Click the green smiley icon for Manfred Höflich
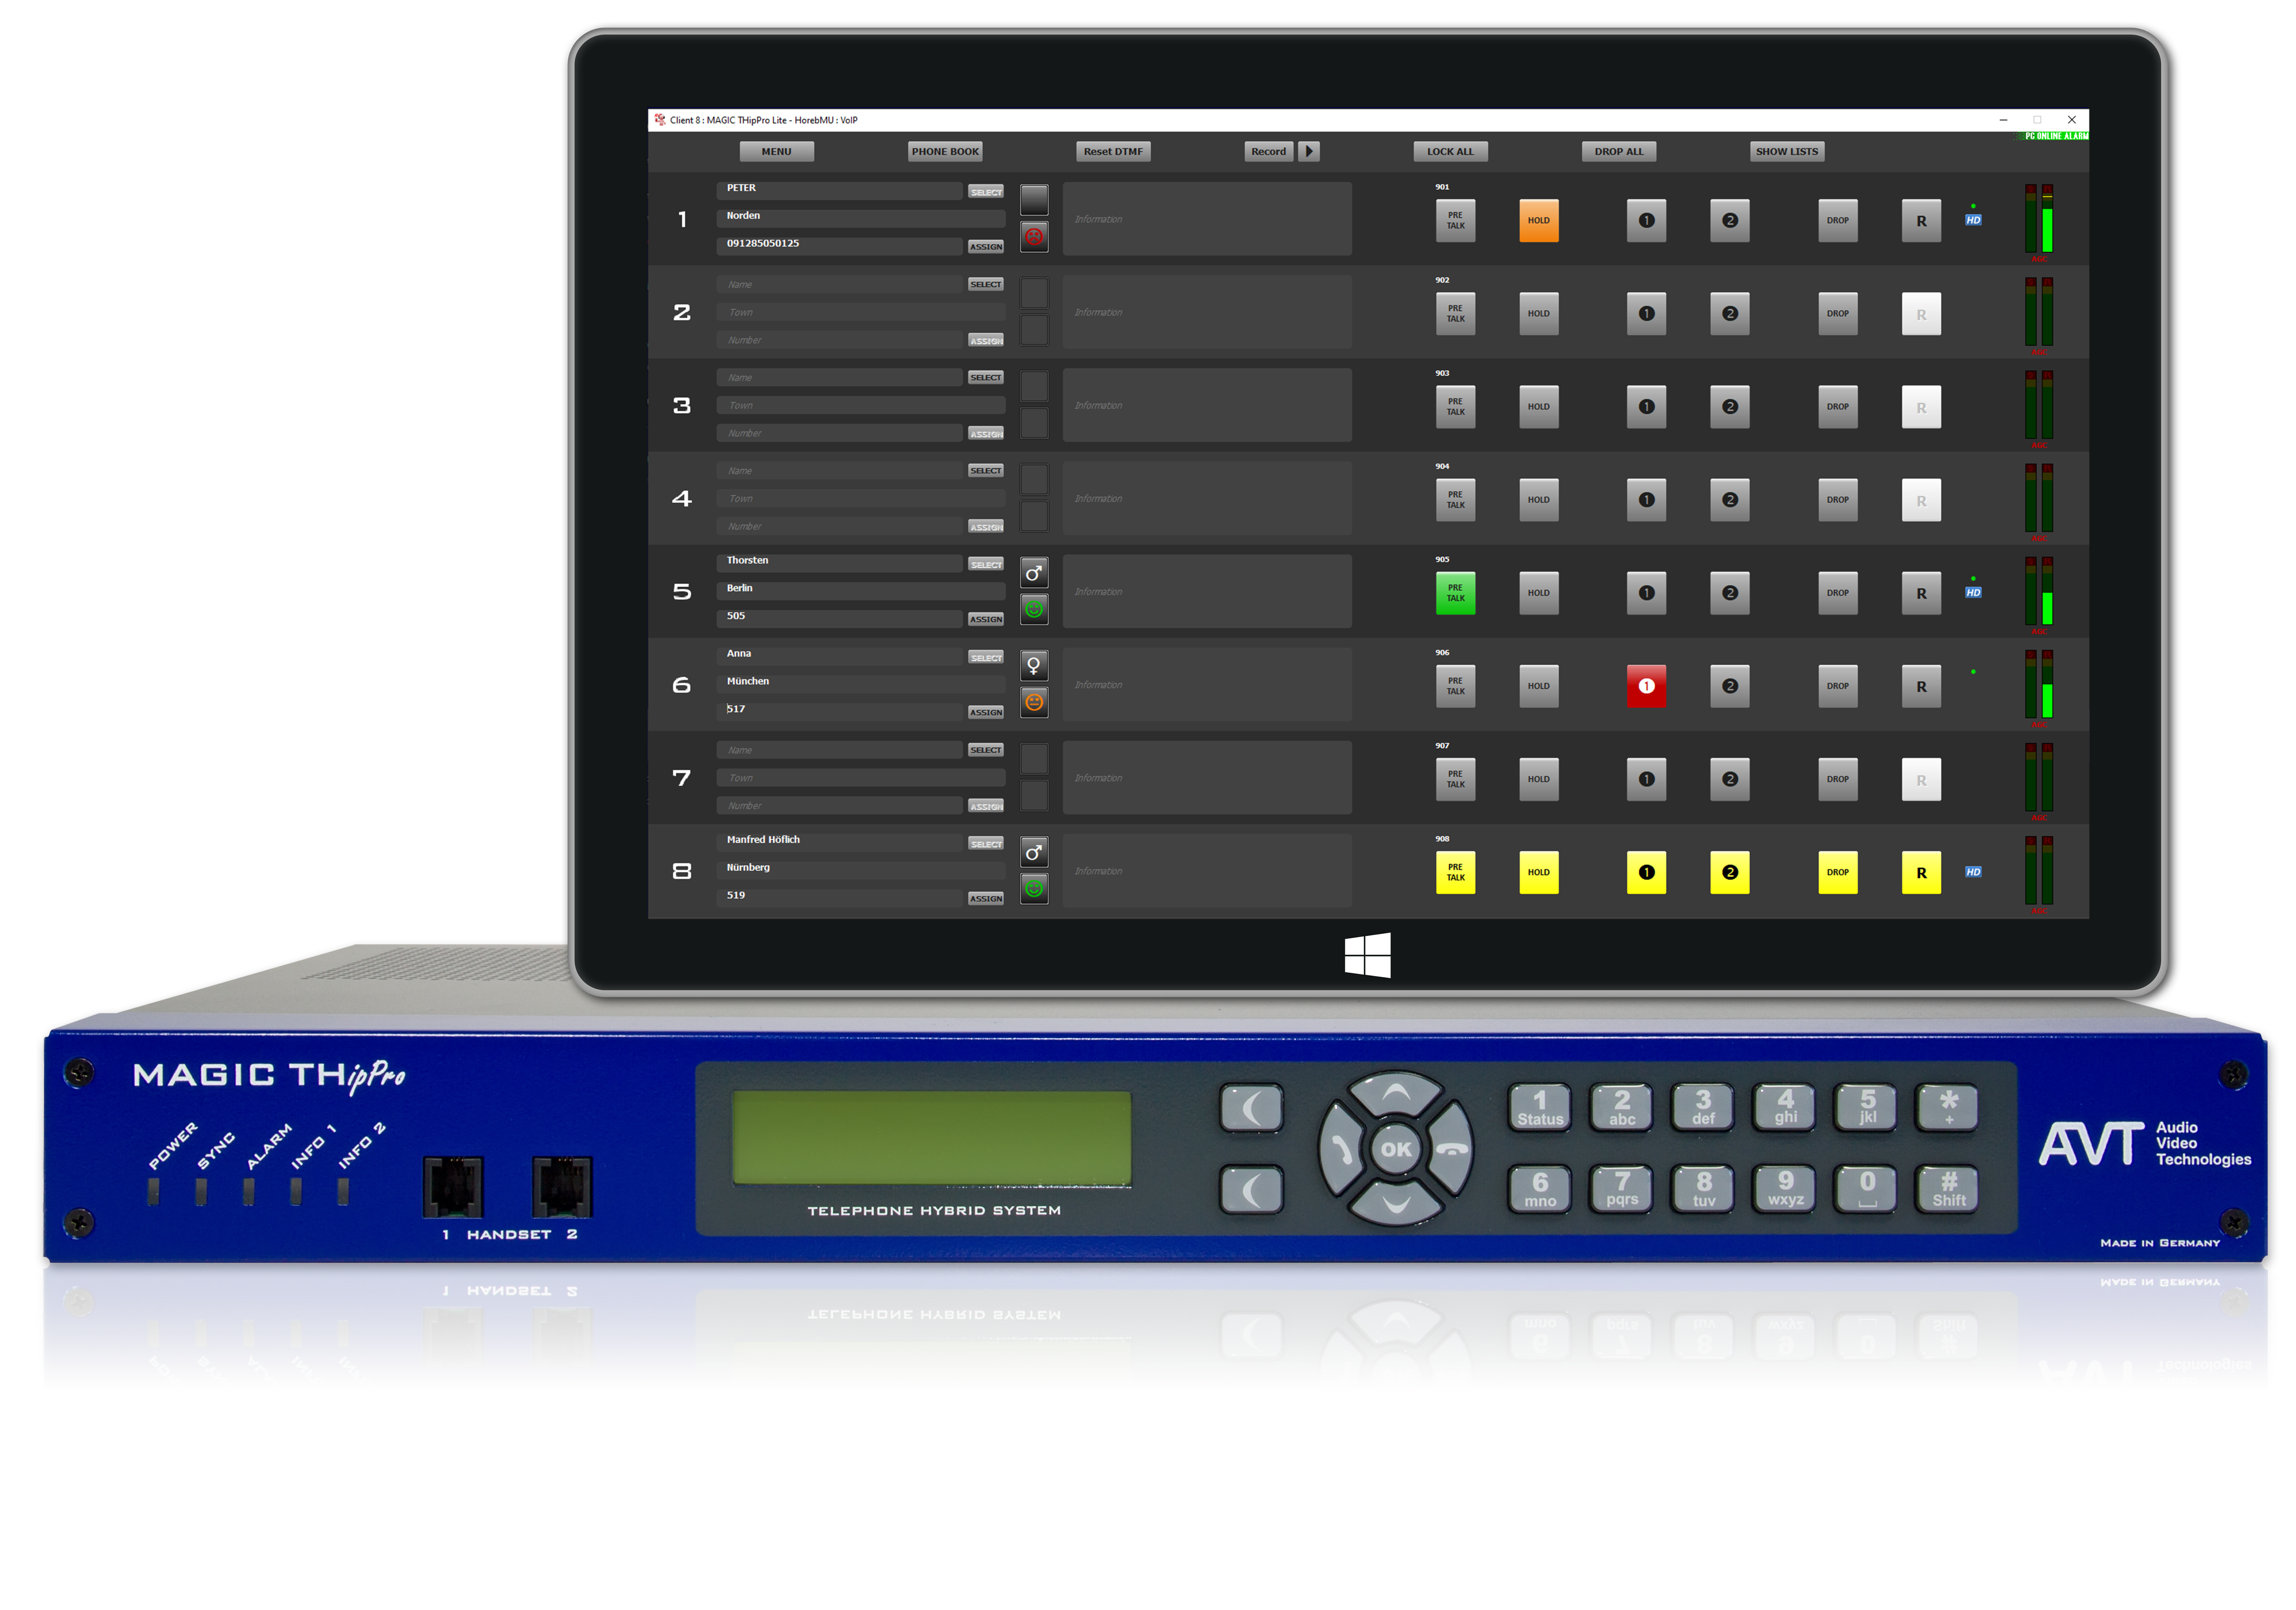The height and width of the screenshot is (1610, 2296). click(1033, 887)
